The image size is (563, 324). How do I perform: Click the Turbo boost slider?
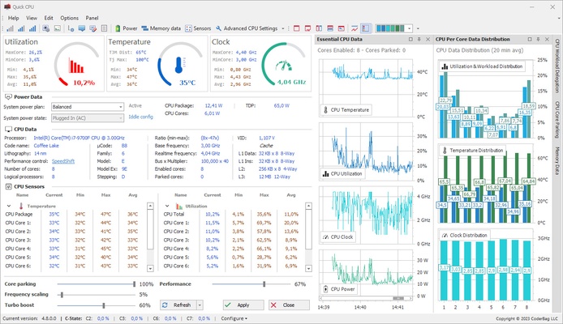(x=97, y=305)
